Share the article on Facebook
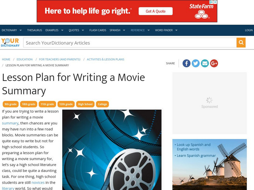 (186, 63)
